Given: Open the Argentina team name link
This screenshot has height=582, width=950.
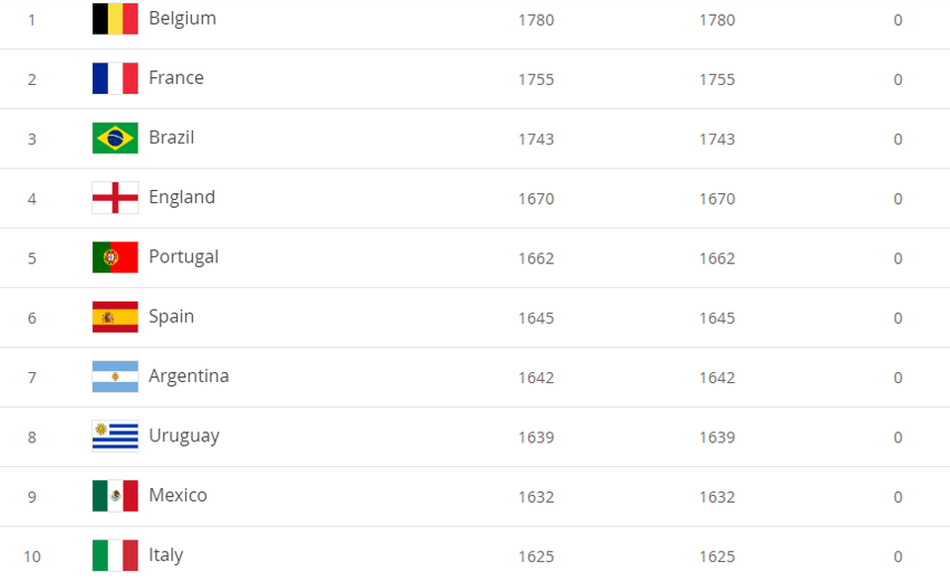Looking at the screenshot, I should click(x=189, y=376).
